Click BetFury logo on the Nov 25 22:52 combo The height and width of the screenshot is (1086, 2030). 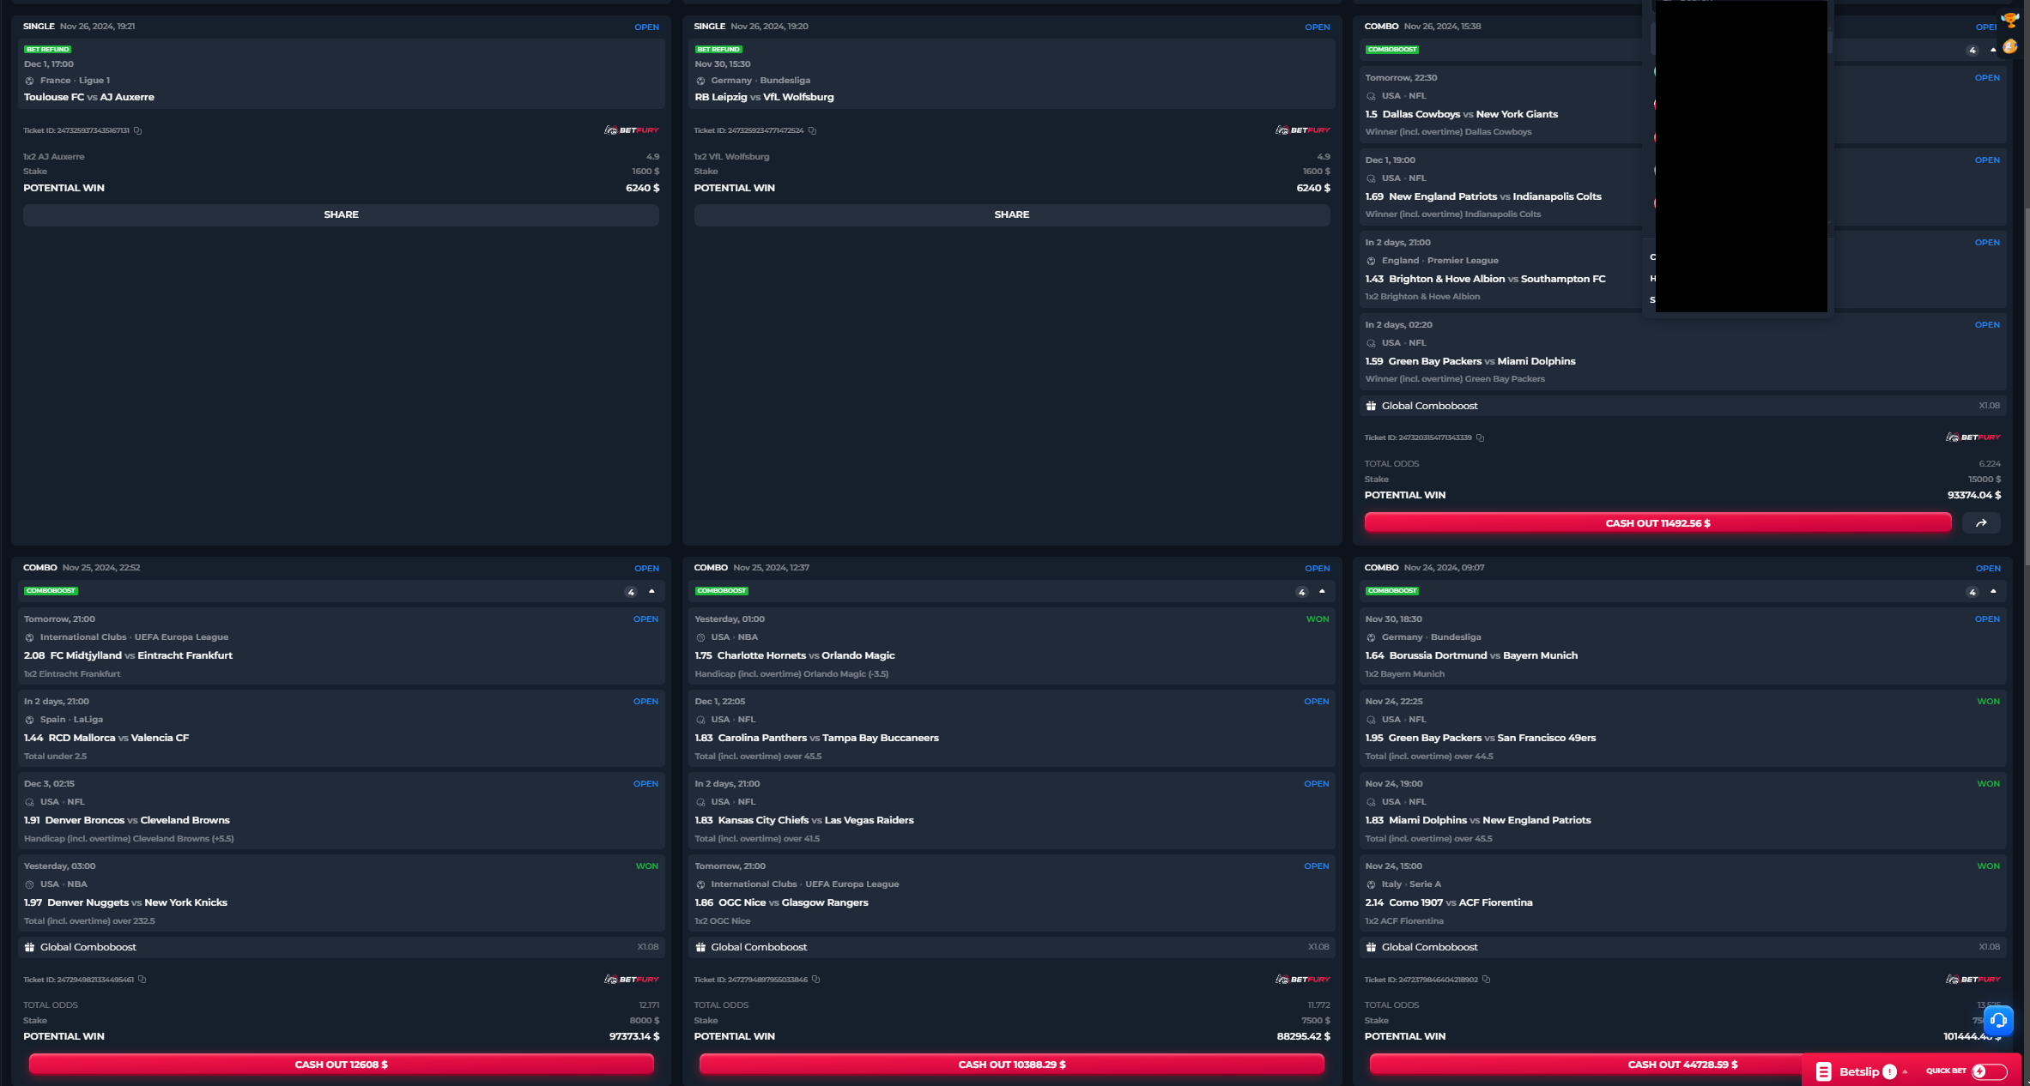point(631,979)
